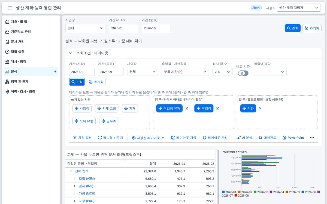Click panel 기간 (시작) field 2026-01
Screen dimensions: 327x204
pos(82,72)
